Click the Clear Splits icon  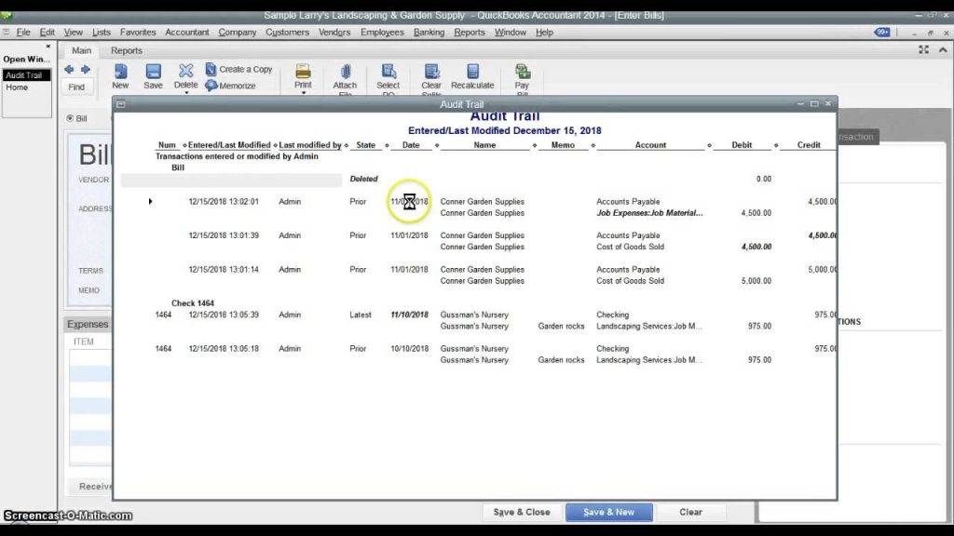tap(431, 72)
